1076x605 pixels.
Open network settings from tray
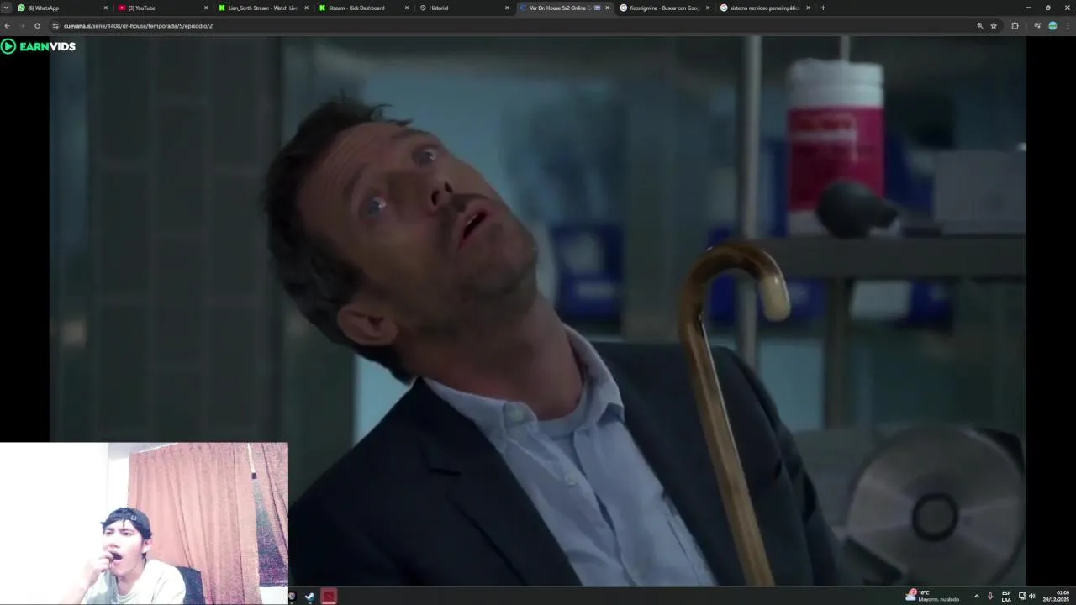pos(1022,596)
